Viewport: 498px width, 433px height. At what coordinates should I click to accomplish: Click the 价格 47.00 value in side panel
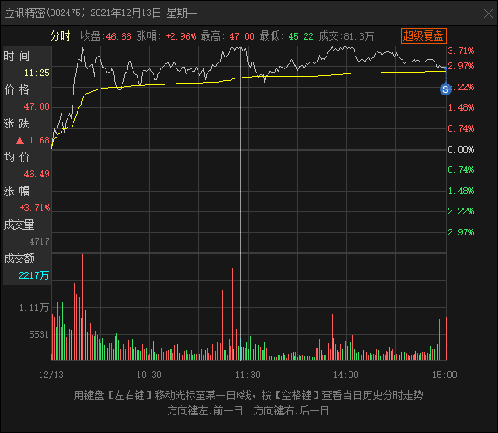point(37,106)
